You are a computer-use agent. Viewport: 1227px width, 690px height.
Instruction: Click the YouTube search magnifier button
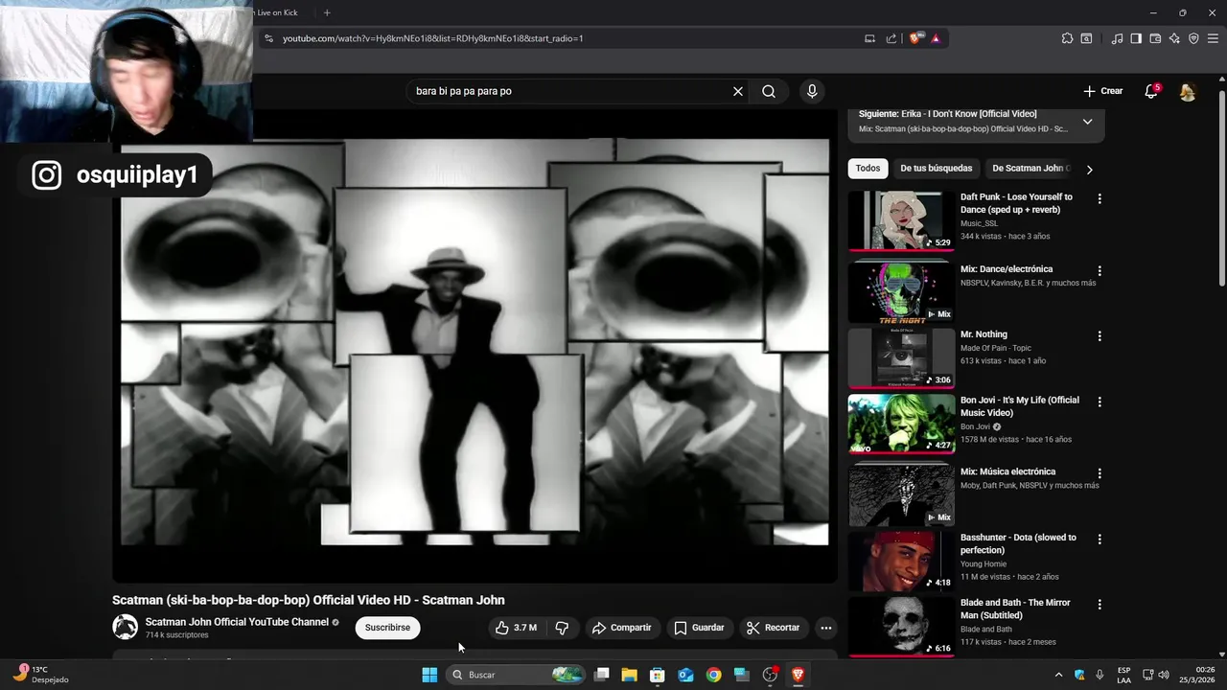769,91
